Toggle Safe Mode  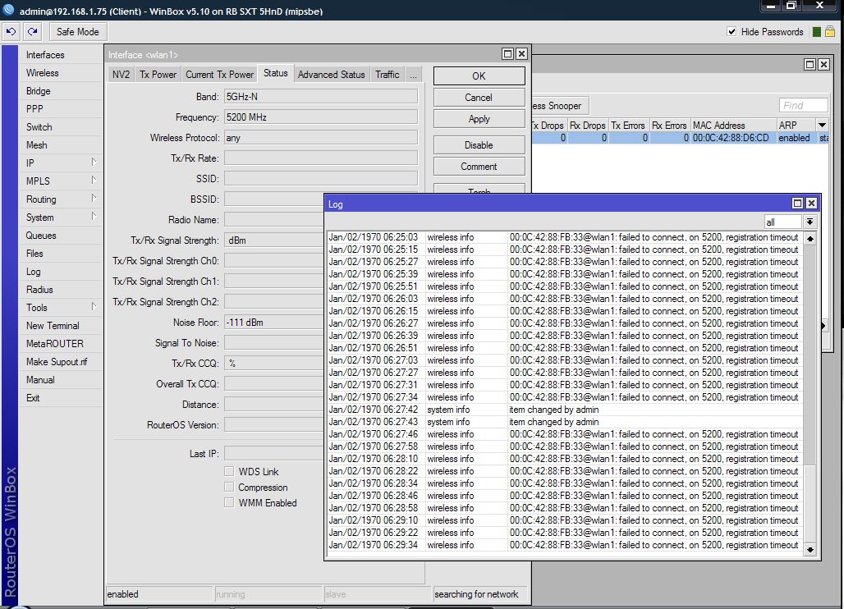(78, 32)
